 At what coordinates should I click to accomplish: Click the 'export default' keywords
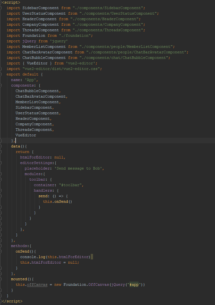click(x=22, y=74)
